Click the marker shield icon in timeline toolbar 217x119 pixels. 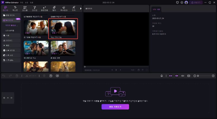[x=44, y=76]
